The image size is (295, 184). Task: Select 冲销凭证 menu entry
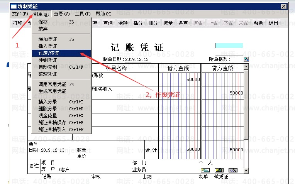pos(61,60)
